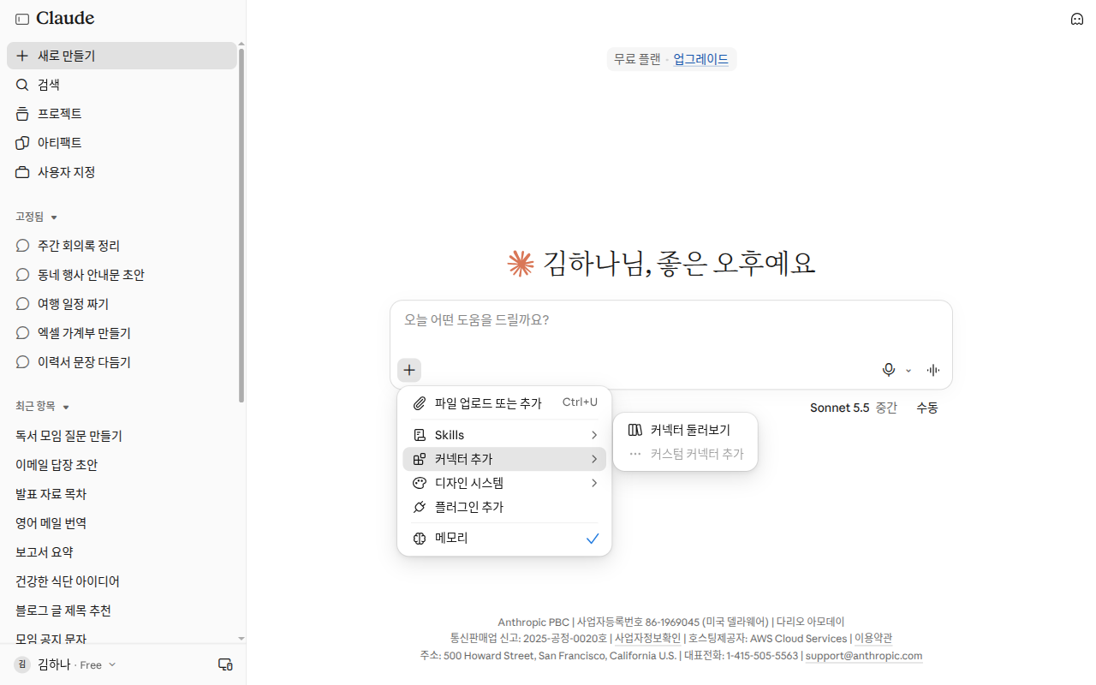Open the 보고서 요약 chat
The width and height of the screenshot is (1096, 685).
click(x=122, y=552)
